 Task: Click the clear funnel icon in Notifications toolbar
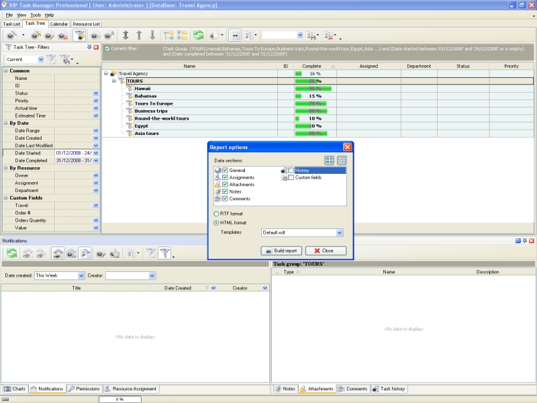click(x=150, y=253)
